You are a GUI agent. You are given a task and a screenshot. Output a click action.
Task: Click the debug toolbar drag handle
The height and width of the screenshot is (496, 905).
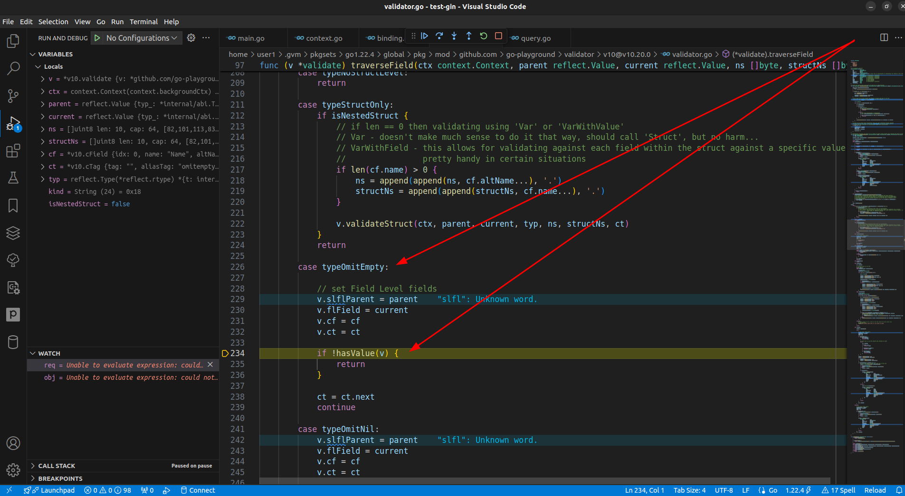413,36
